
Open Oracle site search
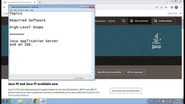(123, 21)
